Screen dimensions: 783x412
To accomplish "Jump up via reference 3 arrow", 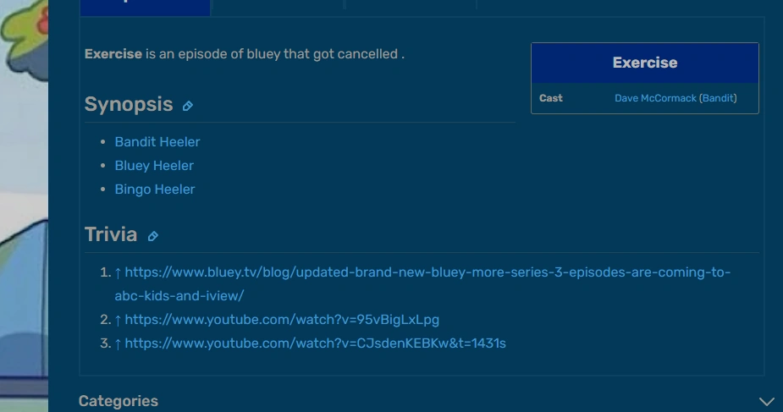I will pos(118,343).
